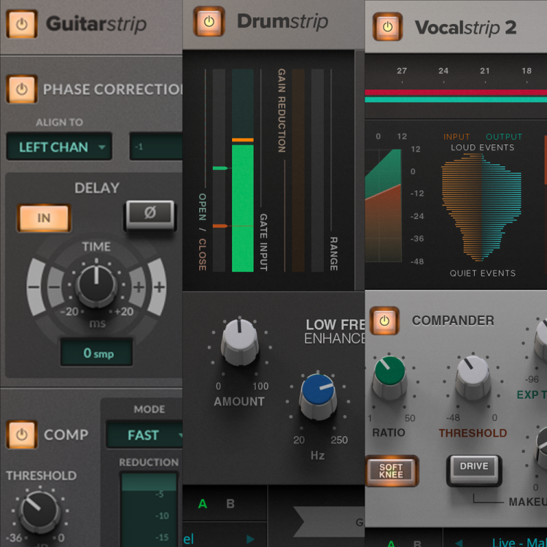Toggle the Comp section power icon
Image resolution: width=547 pixels, height=547 pixels.
[x=22, y=435]
